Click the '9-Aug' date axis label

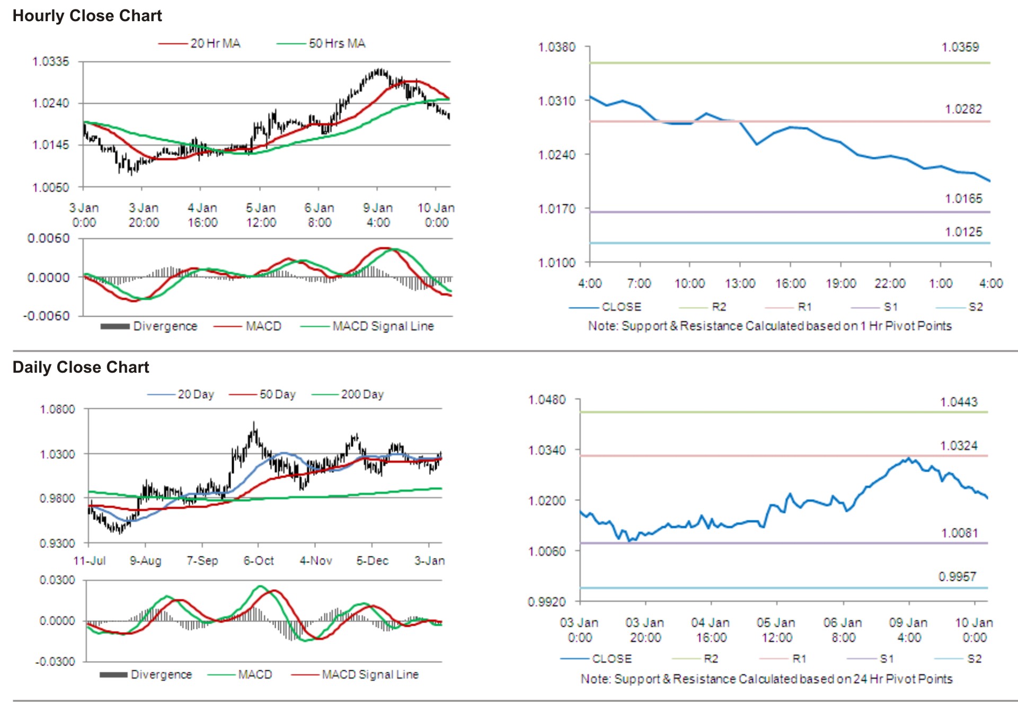click(x=146, y=561)
